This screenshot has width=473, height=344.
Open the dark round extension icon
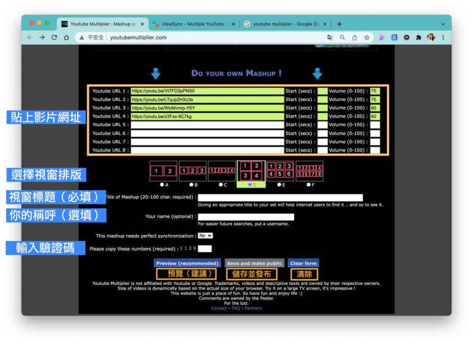pos(406,37)
